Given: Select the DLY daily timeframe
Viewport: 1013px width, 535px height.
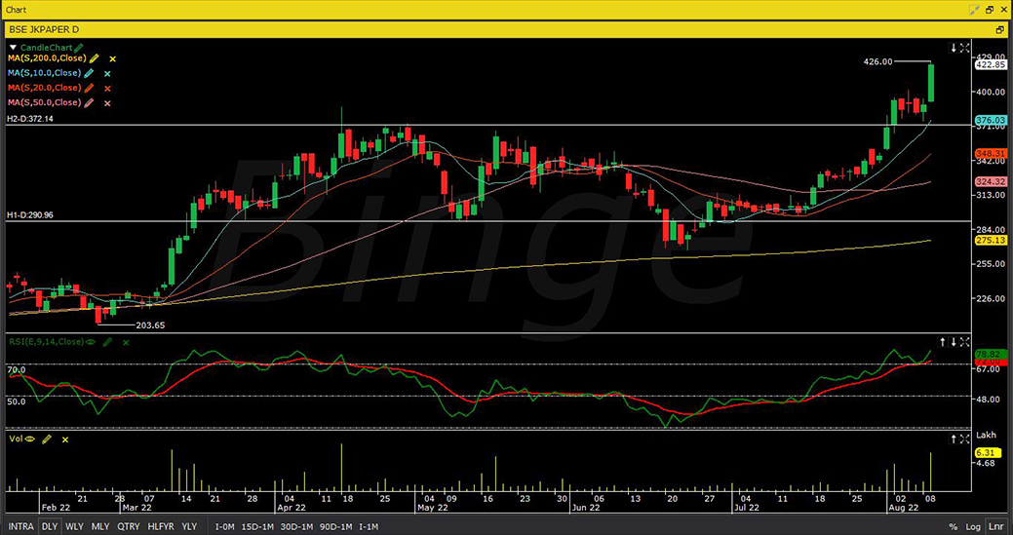Looking at the screenshot, I should click(x=49, y=526).
